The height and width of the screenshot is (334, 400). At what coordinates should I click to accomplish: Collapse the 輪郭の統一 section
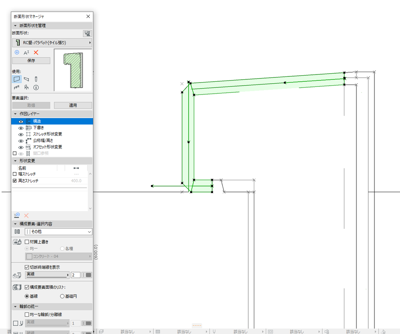pyautogui.click(x=15, y=306)
